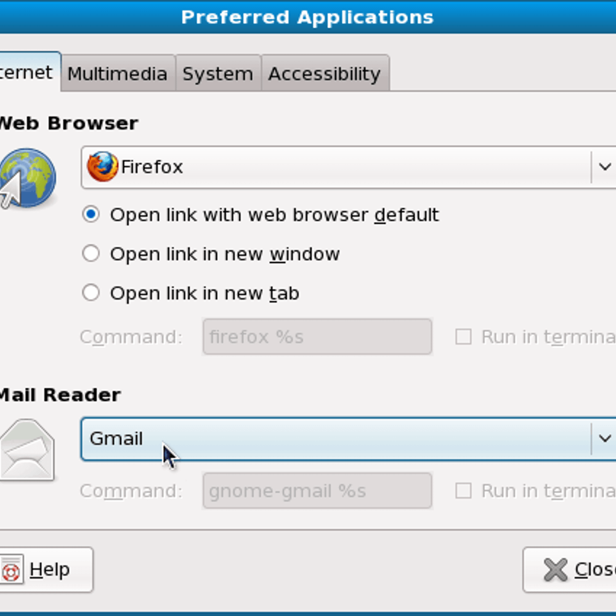
Task: Click the 'firefox %s' command field
Action: pos(317,337)
